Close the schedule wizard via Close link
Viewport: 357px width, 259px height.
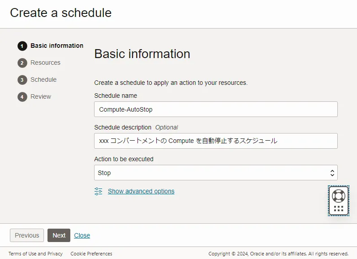click(x=82, y=235)
